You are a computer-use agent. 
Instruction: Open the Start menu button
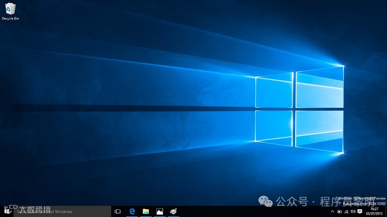7,212
